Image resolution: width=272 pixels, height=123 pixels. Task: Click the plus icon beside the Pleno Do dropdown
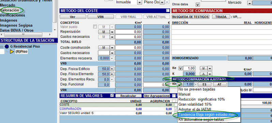167,2
